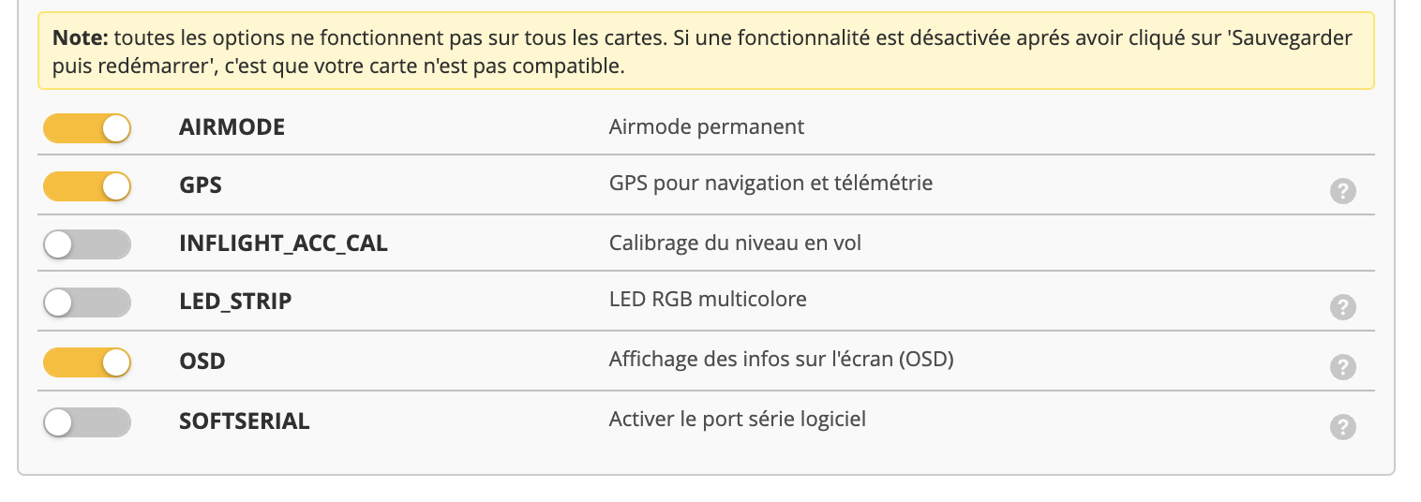Turn off the GPS toggle
Viewport: 1421px width, 502px height.
[87, 186]
